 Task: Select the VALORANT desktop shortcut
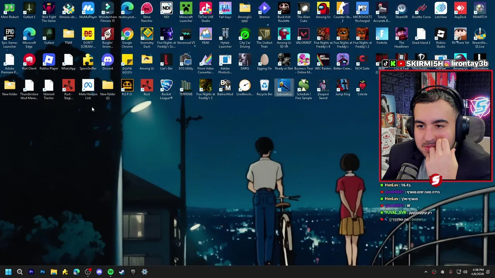click(304, 37)
